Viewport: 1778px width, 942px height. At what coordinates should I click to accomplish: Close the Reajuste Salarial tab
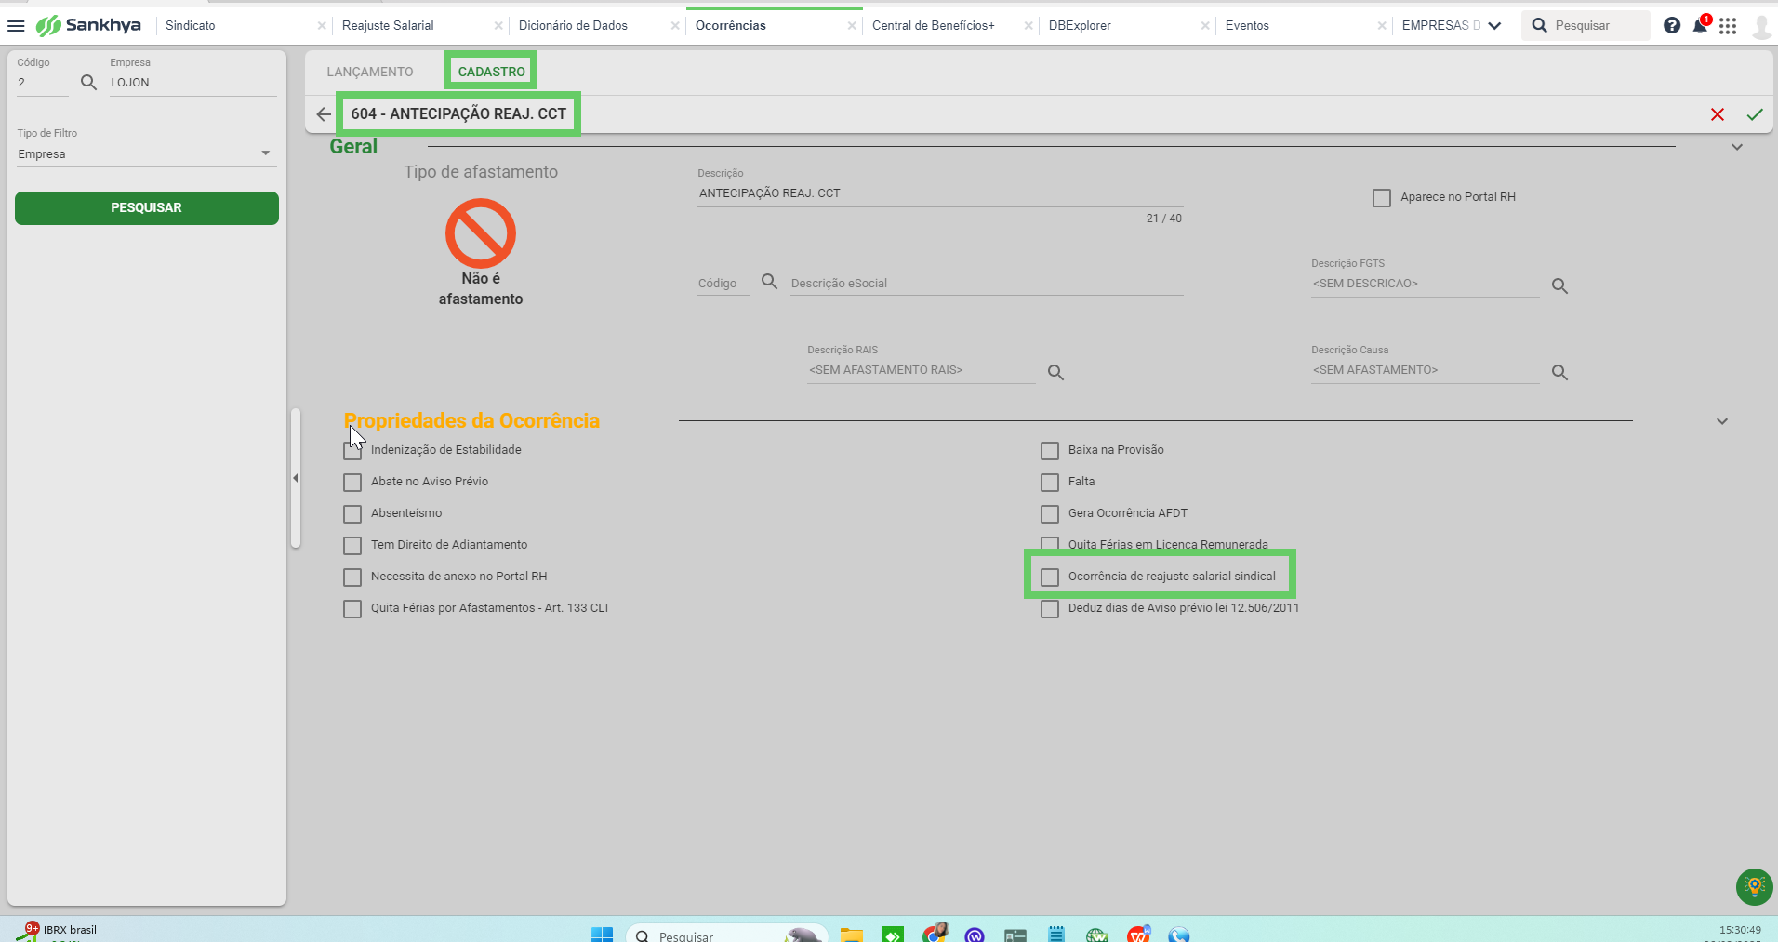point(498,26)
